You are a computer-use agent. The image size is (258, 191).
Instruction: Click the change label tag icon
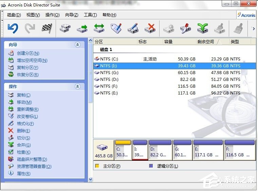116,28
